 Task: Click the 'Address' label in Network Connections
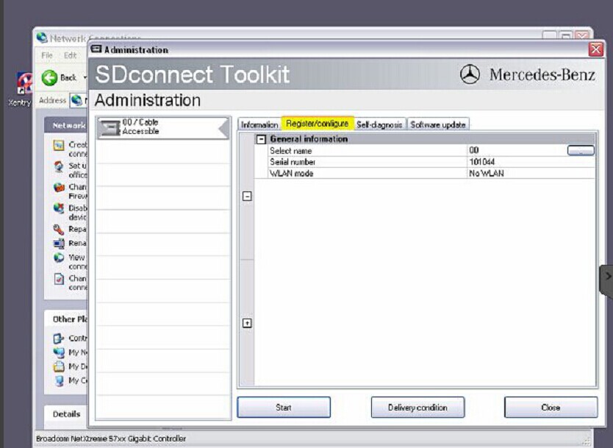click(x=52, y=101)
